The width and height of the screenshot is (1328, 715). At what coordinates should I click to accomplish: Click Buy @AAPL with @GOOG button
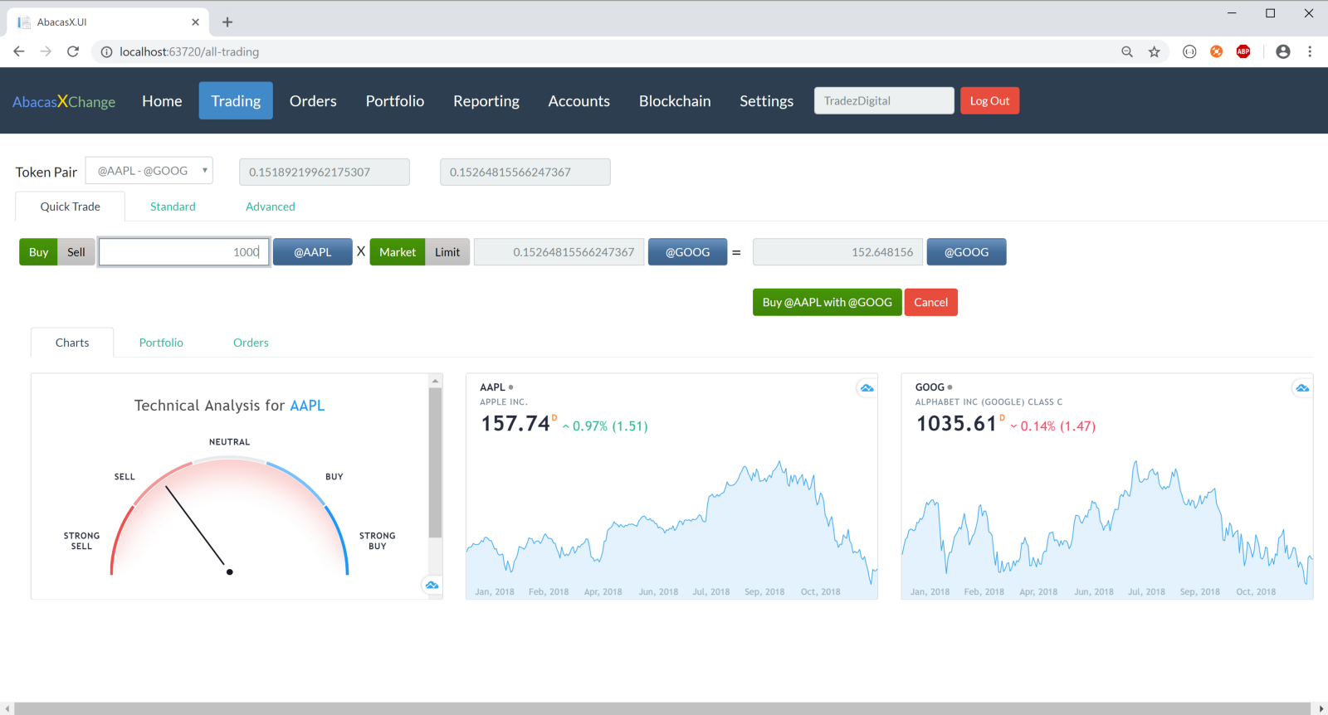(828, 302)
